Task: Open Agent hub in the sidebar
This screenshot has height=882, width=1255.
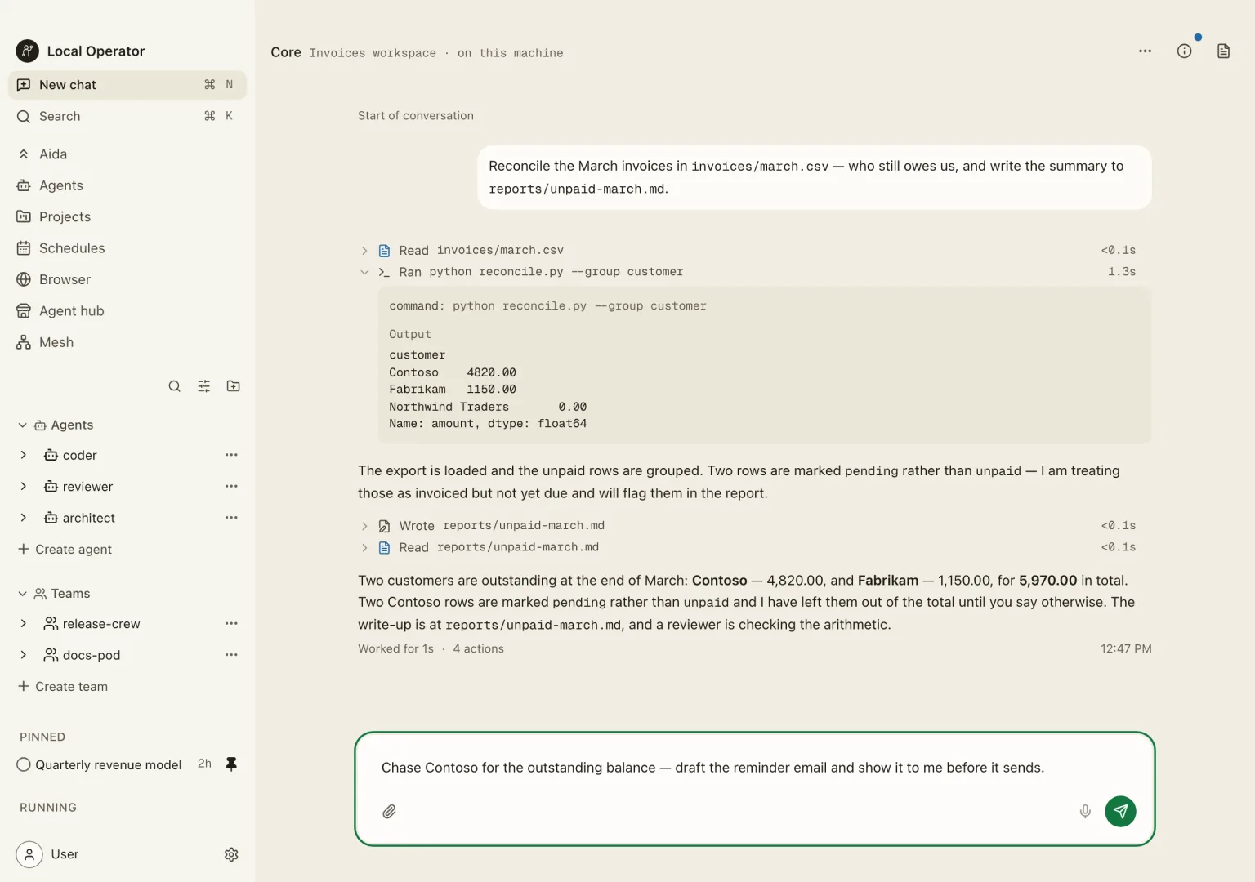Action: (x=127, y=311)
